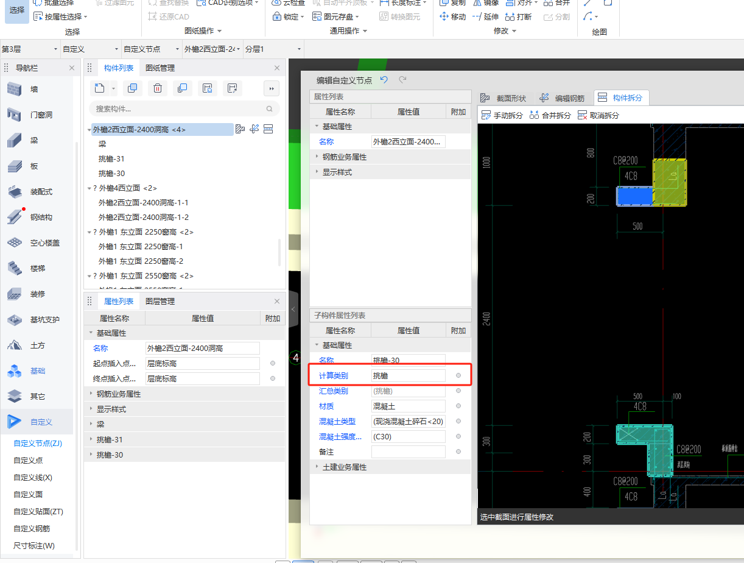This screenshot has width=744, height=563.
Task: Expand 钢筋业务属性 in left property list
Action: 91,394
